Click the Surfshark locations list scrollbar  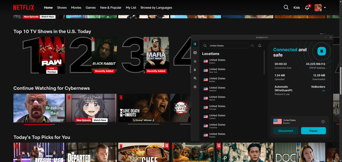click(x=265, y=62)
